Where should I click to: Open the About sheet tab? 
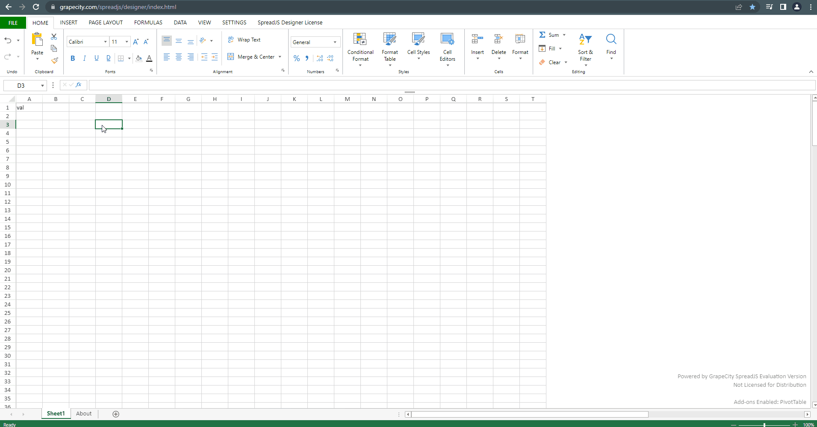(84, 414)
